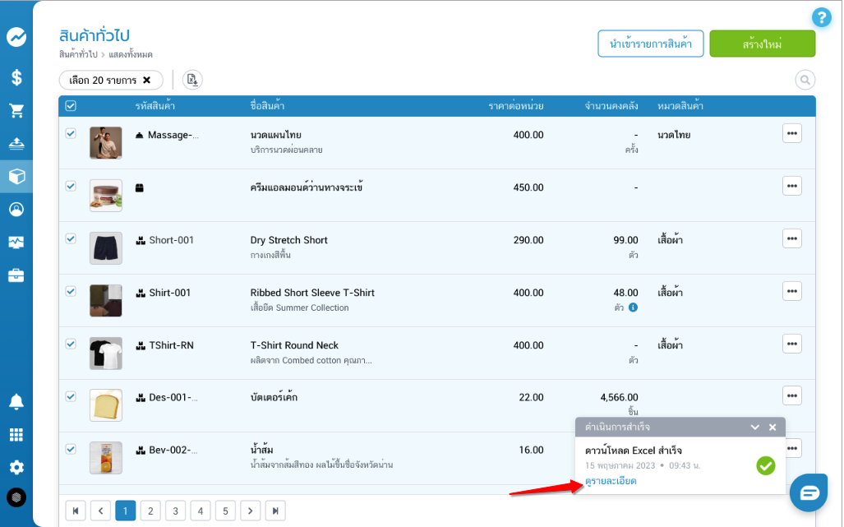This screenshot has height=527, width=844.
Task: Open the sales dollar icon in sidebar
Action: [x=16, y=77]
